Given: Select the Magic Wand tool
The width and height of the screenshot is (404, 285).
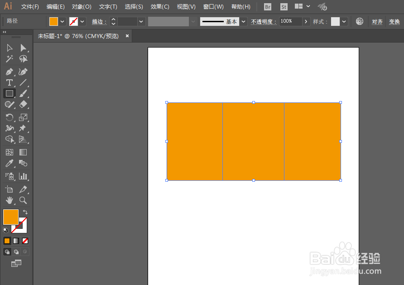Looking at the screenshot, I should pos(10,59).
